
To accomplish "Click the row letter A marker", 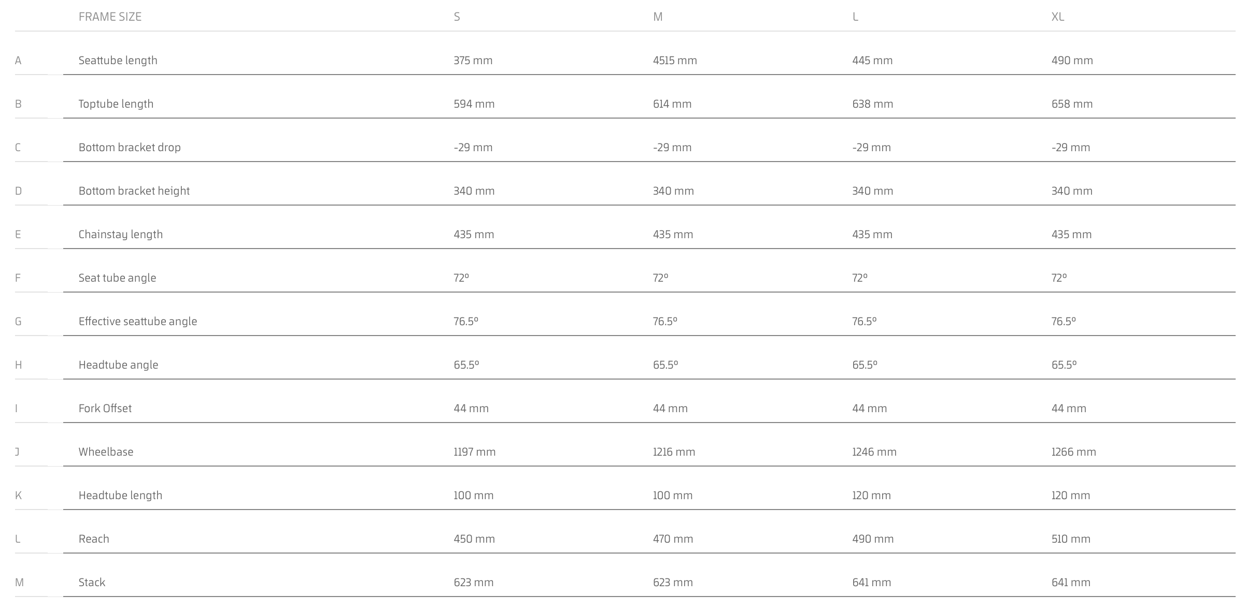I will point(18,61).
